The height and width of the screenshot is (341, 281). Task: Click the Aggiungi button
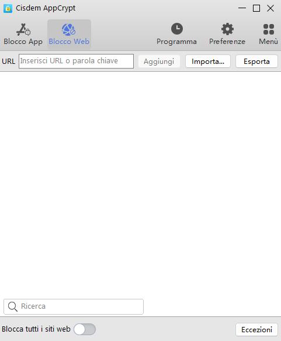(x=159, y=62)
